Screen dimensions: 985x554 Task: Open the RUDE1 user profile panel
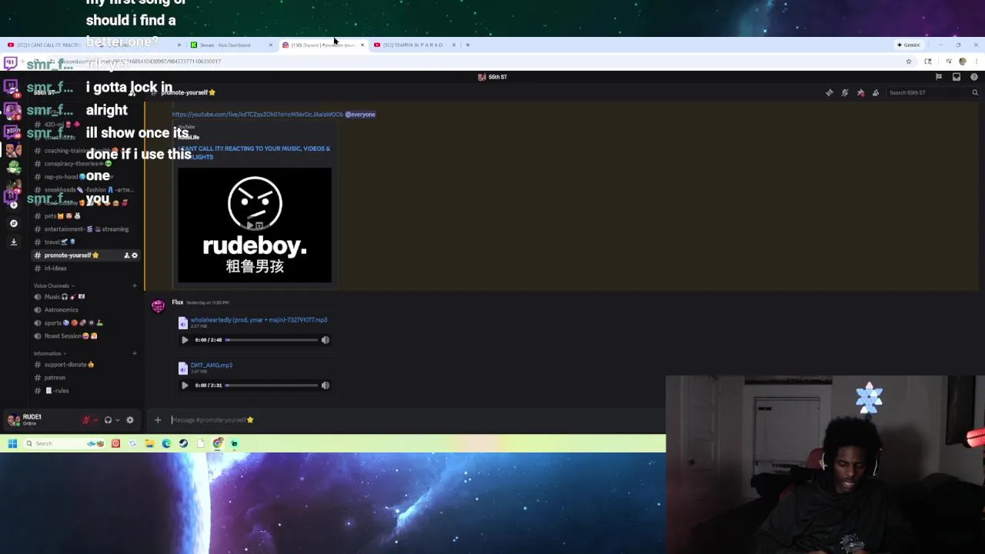tap(38, 420)
